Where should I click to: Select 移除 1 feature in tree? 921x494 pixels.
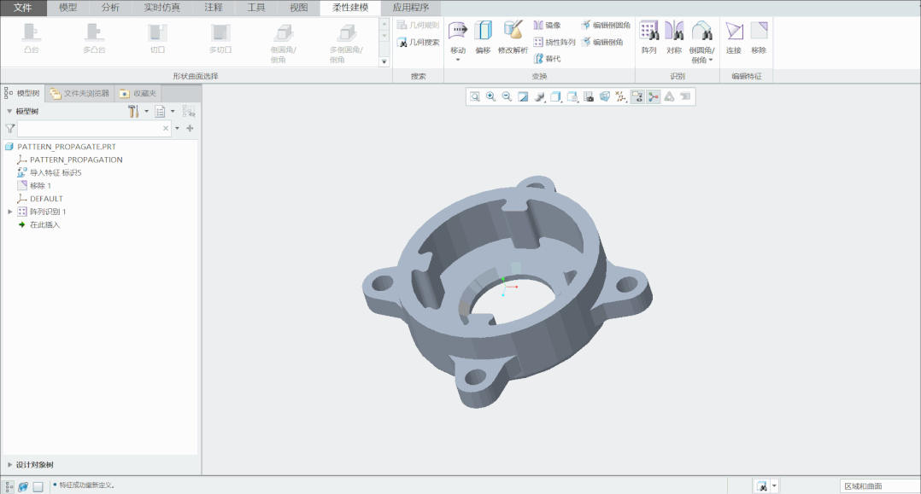tap(40, 185)
